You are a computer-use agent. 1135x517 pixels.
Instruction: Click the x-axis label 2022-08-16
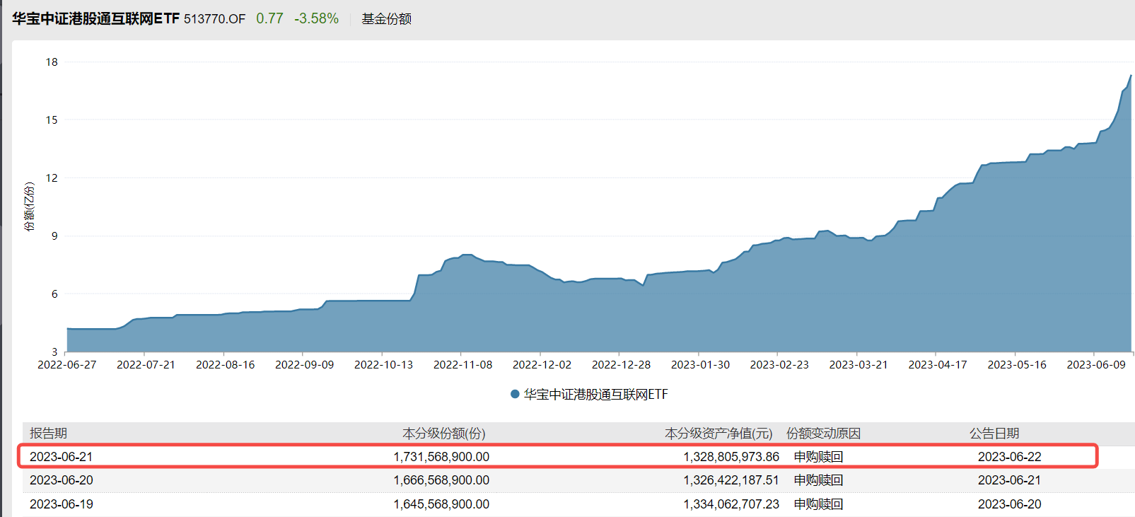click(225, 365)
